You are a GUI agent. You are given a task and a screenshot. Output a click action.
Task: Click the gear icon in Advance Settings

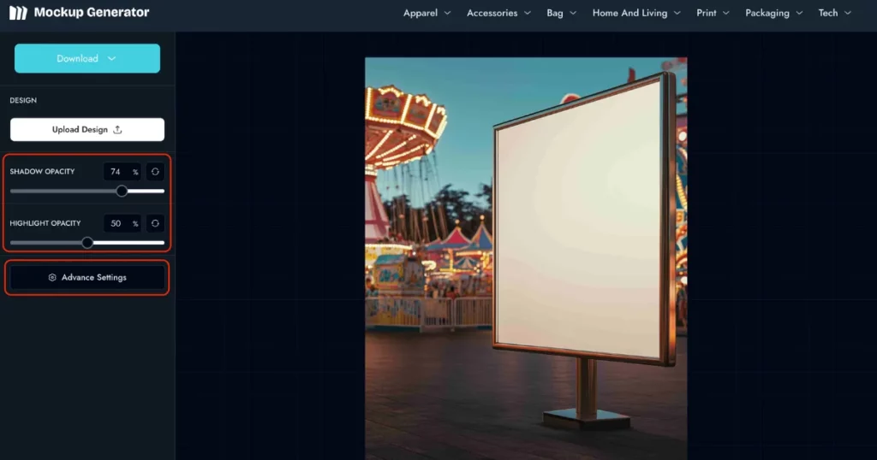52,278
